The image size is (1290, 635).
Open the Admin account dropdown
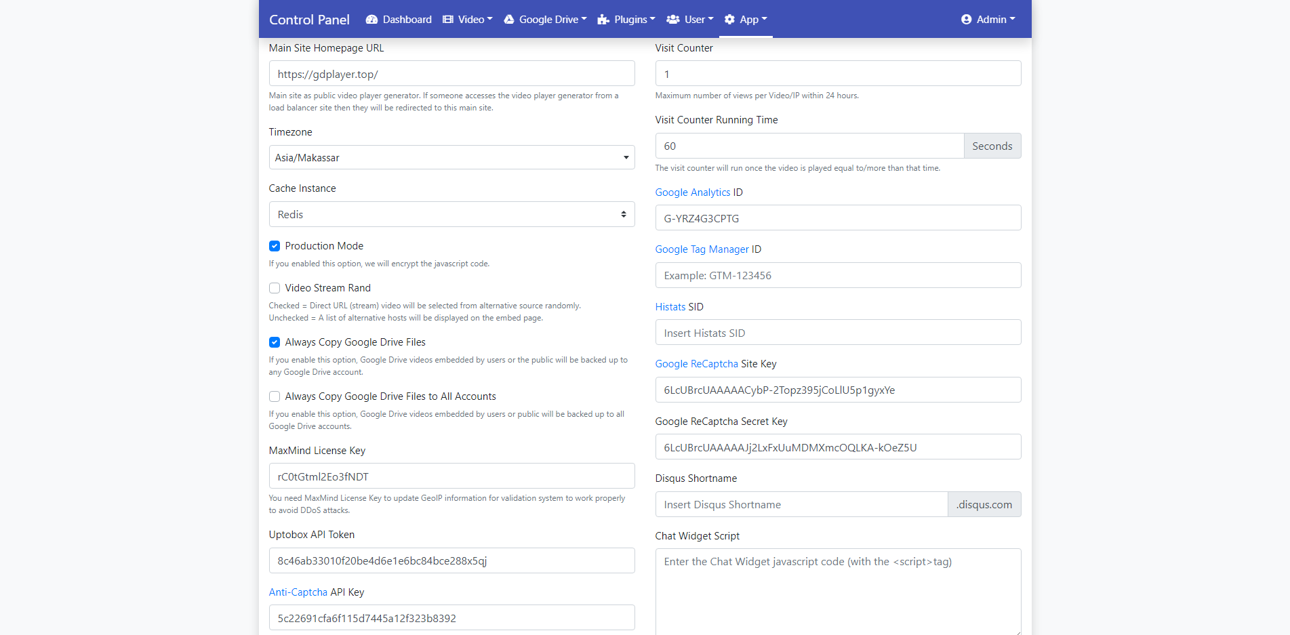tap(988, 20)
